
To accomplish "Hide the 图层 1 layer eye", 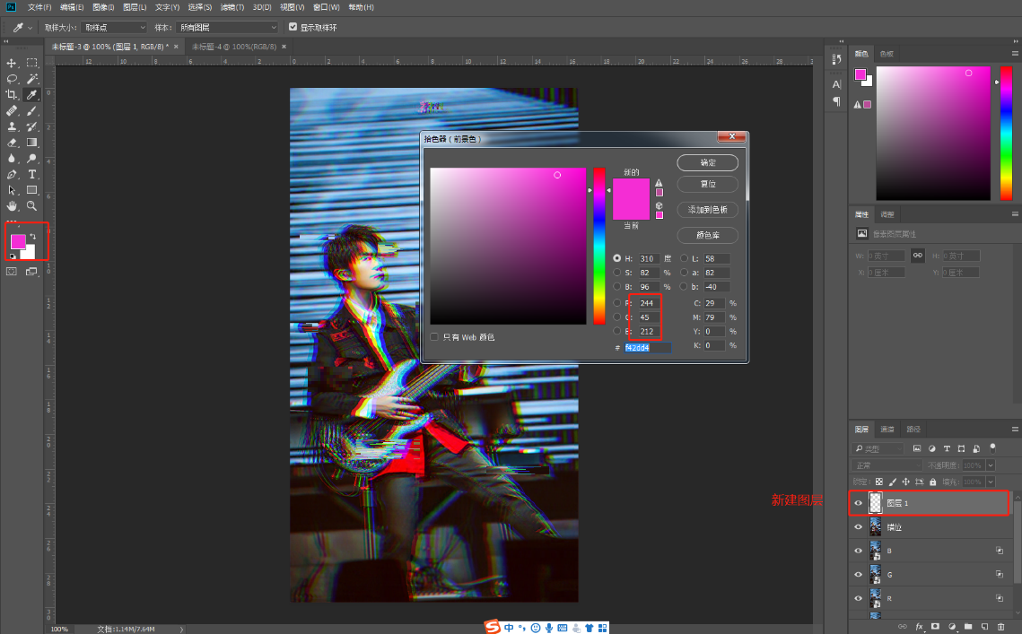I will tap(858, 503).
